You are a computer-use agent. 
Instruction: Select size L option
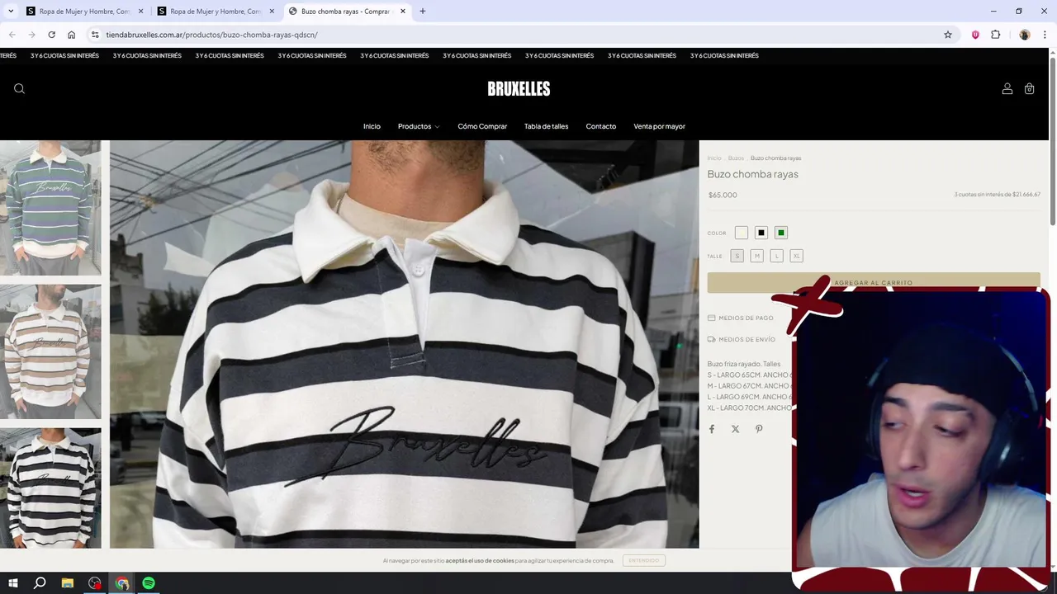coord(776,256)
